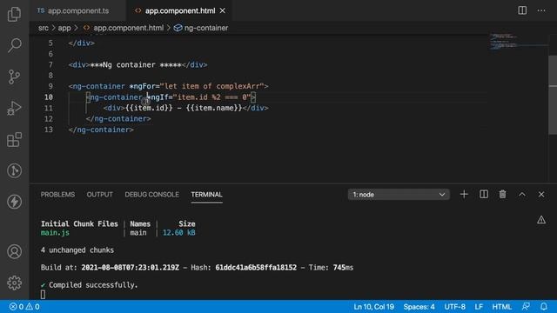Click 'app.component.html' in the breadcrumb
This screenshot has height=313, width=557.
pos(129,28)
